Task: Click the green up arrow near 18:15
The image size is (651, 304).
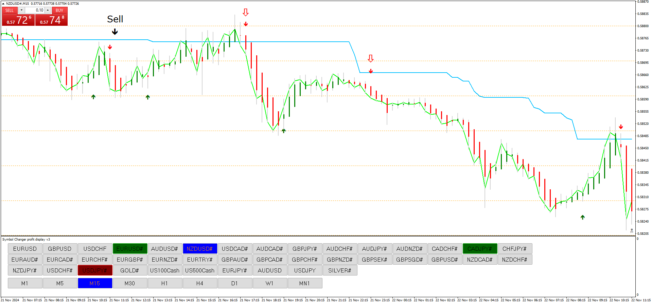Action: tap(283, 131)
